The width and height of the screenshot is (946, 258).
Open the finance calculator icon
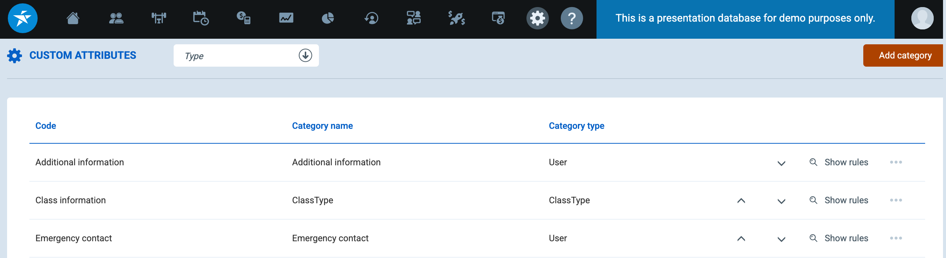[x=243, y=18]
